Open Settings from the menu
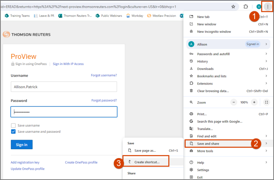274x180 pixels. [x=228, y=170]
